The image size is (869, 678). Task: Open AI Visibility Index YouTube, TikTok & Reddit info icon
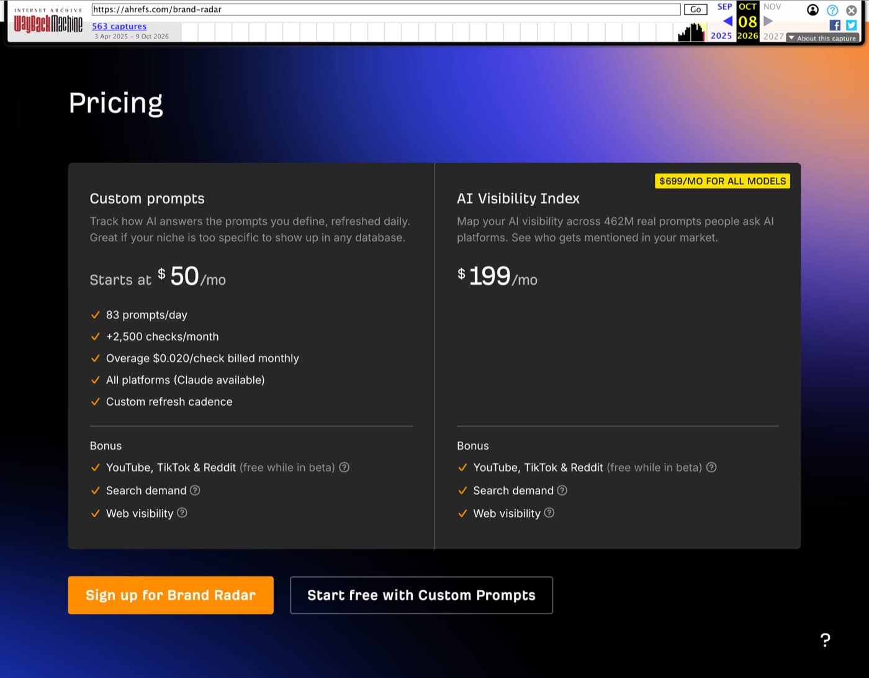(x=711, y=467)
